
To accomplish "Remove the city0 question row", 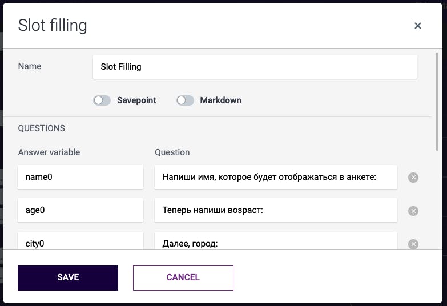I will (x=413, y=244).
